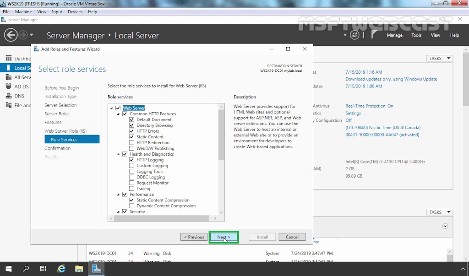Open the upper TASKS dropdown
The image size is (469, 276).
[x=439, y=58]
